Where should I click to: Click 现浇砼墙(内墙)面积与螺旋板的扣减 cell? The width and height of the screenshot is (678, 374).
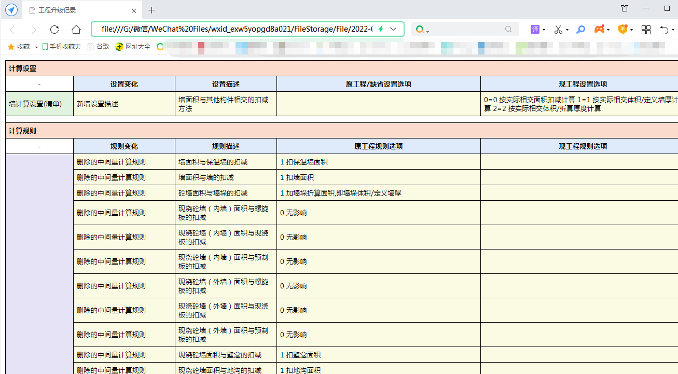click(226, 213)
